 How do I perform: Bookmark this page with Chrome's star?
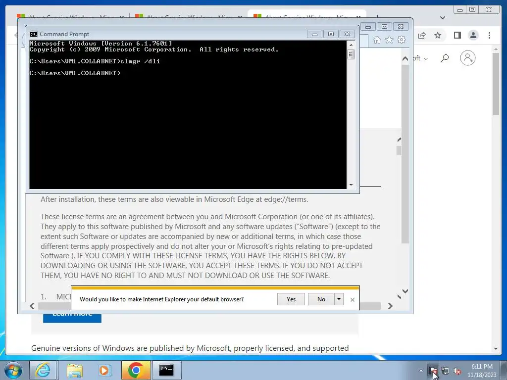[438, 35]
